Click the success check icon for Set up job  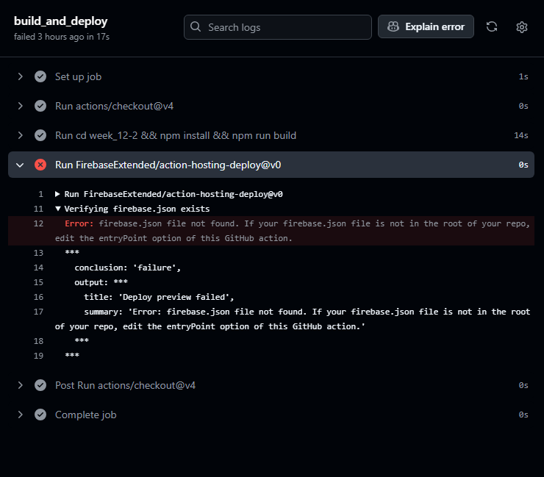coord(40,76)
